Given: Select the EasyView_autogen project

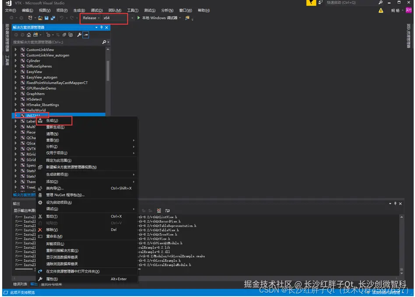Looking at the screenshot, I should coord(42,77).
